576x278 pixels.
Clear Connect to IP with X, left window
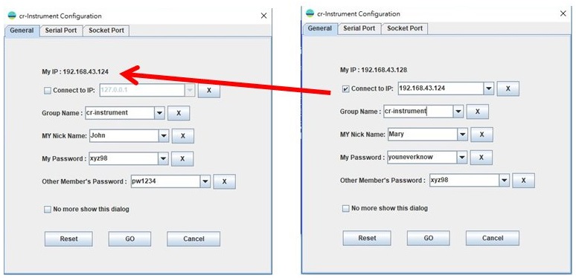209,90
